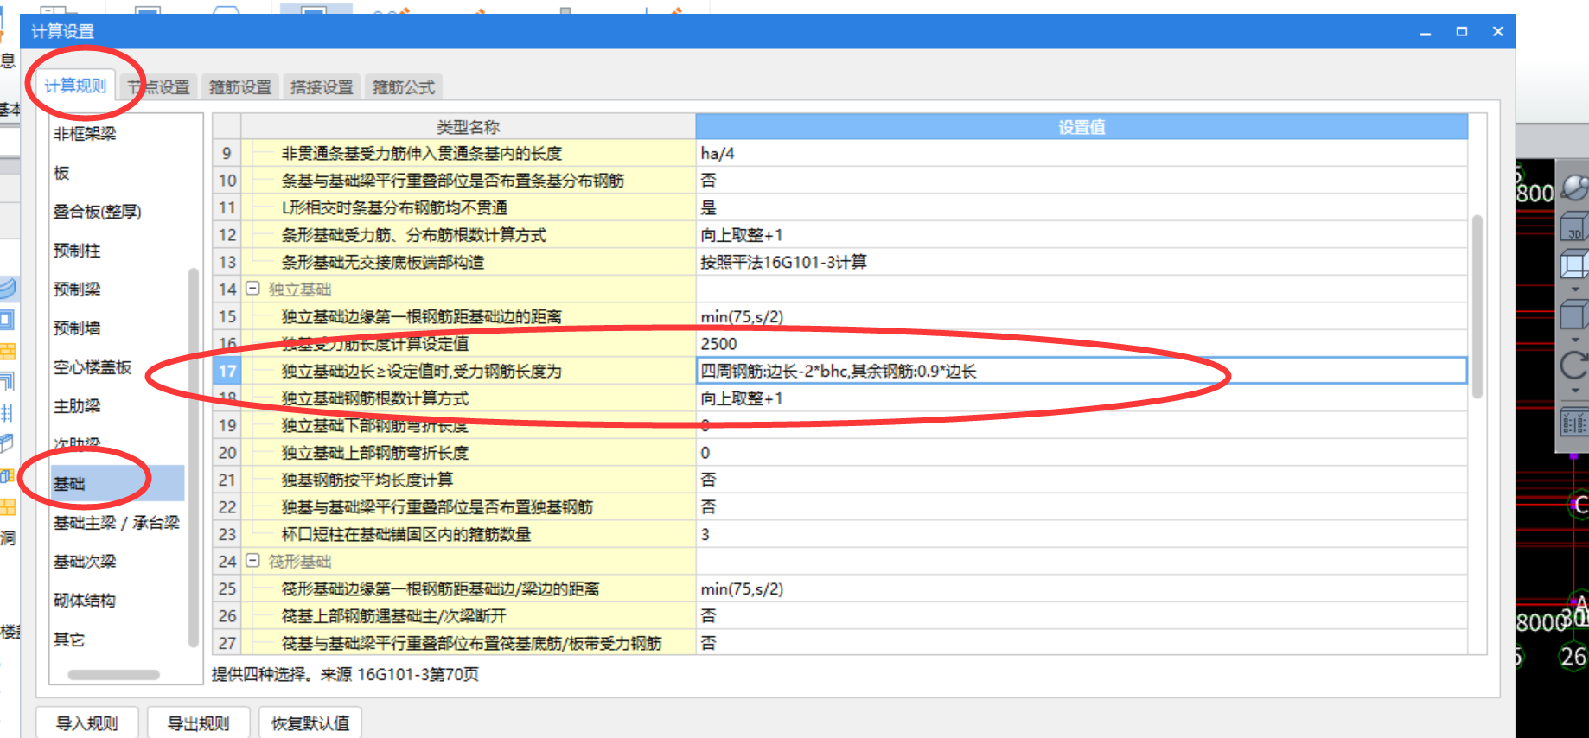This screenshot has width=1589, height=738.
Task: Click the rotate arrow icon in right toolbar
Action: pos(1574,365)
